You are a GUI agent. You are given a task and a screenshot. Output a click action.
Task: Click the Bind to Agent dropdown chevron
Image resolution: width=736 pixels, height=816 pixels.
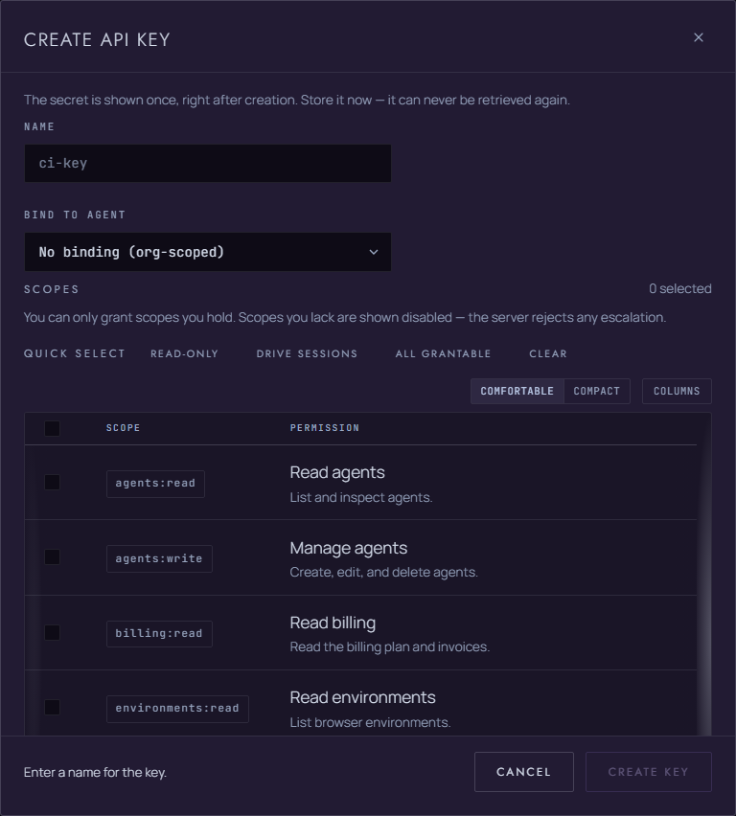(374, 252)
